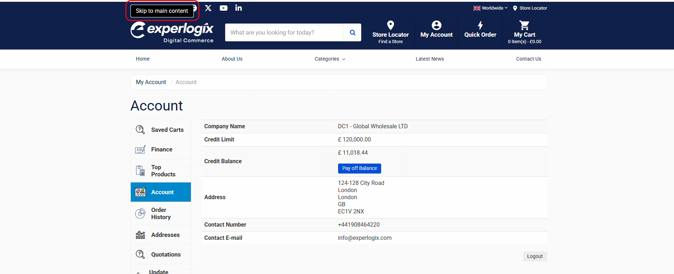This screenshot has width=674, height=274.
Task: Click the Logout button
Action: click(x=535, y=256)
